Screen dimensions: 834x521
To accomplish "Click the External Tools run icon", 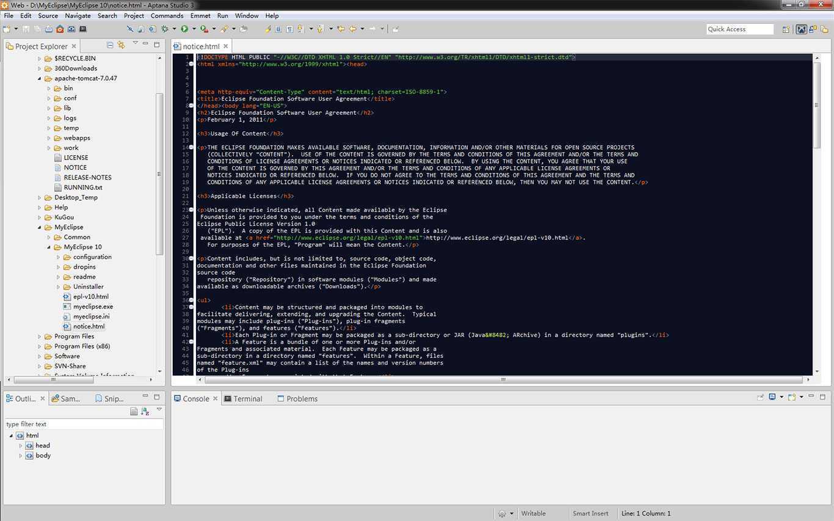I will tap(204, 29).
